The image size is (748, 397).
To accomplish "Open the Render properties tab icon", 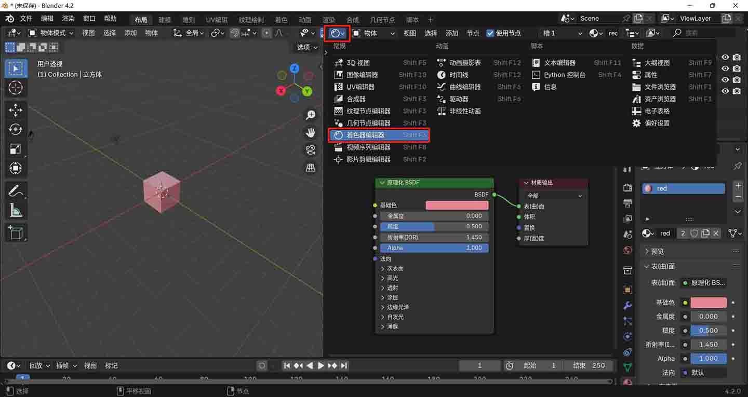I will 627,187.
